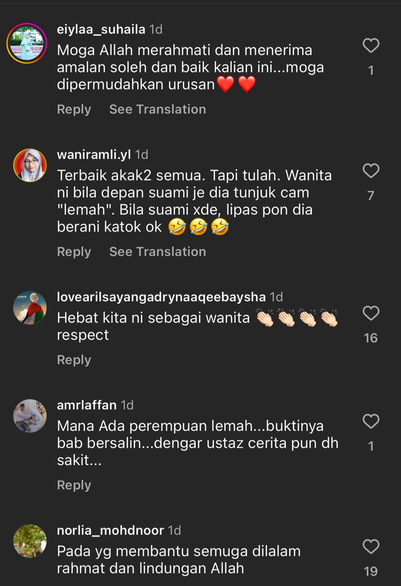Reply to waniramli.yl's comment
The width and height of the screenshot is (401, 586).
coord(74,252)
